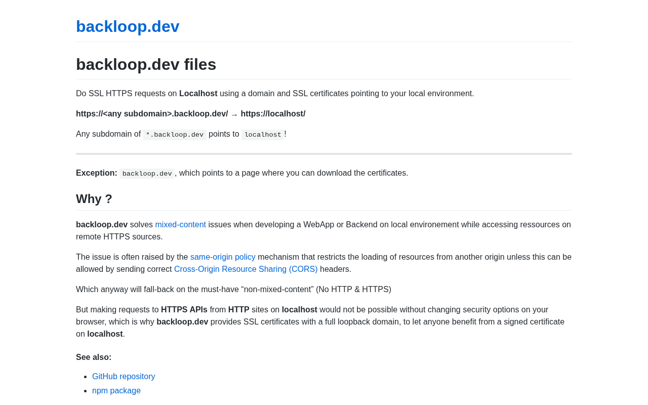Image resolution: width=648 pixels, height=405 pixels.
Task: Visit Cross-Origin Resource Sharing (CORS) link
Action: pos(246,269)
